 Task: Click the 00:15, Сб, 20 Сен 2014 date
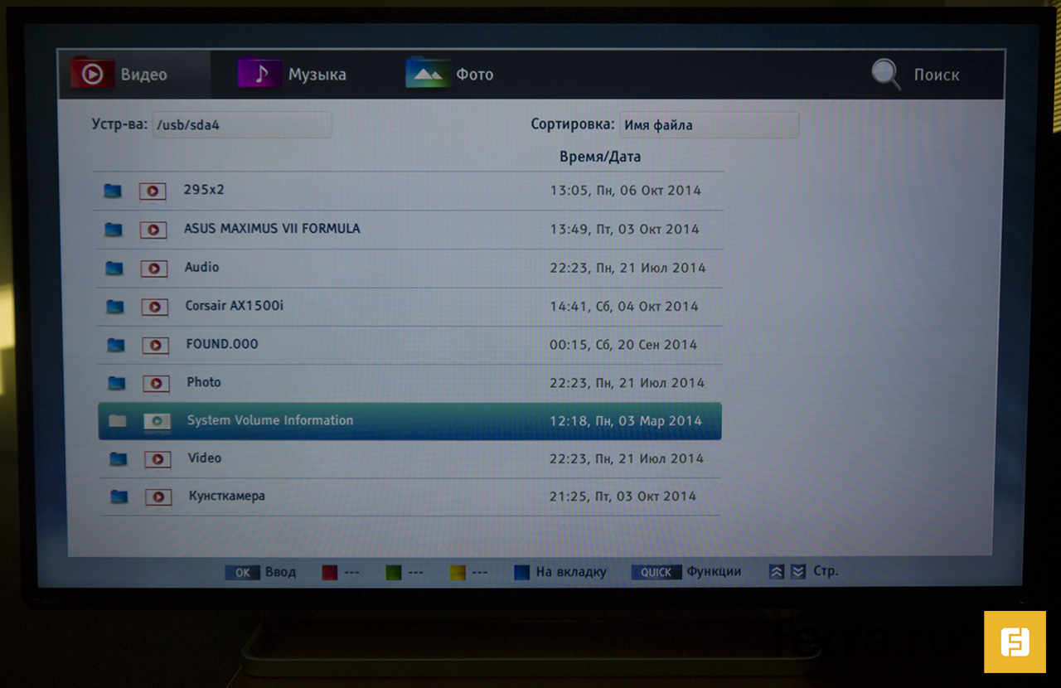[623, 345]
